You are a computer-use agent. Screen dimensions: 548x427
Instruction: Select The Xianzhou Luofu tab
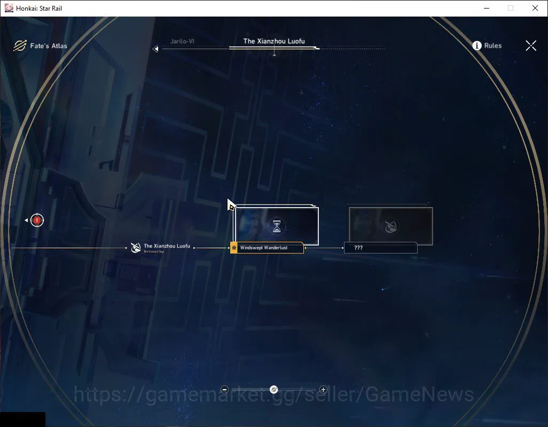tap(274, 41)
